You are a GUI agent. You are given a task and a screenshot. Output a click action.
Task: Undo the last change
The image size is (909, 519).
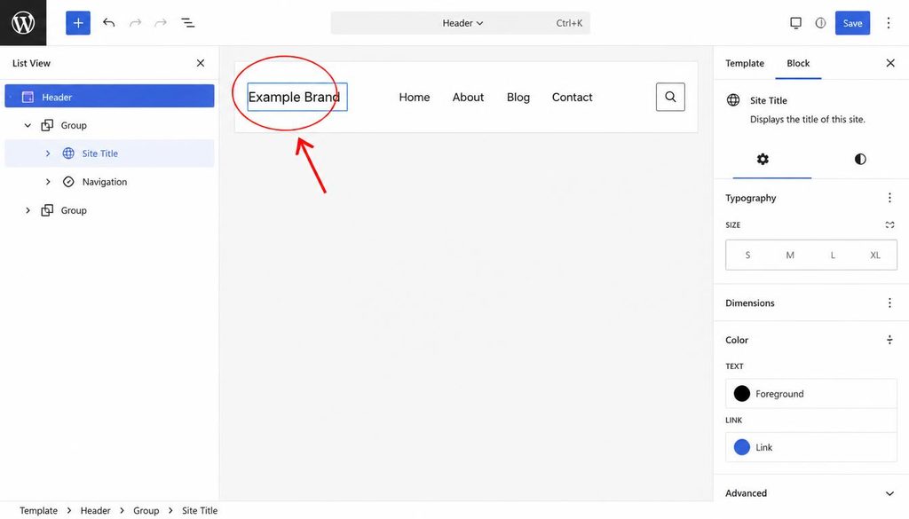[x=109, y=22]
